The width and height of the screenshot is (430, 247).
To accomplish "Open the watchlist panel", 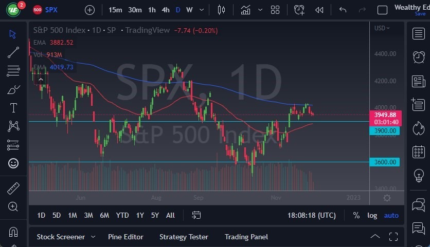I will pos(419,34).
